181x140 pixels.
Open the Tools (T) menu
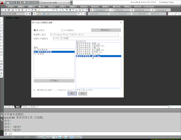point(62,7)
